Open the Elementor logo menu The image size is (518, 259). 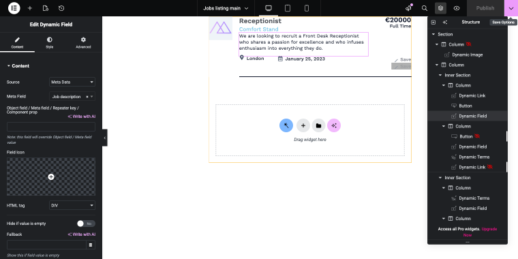click(14, 8)
